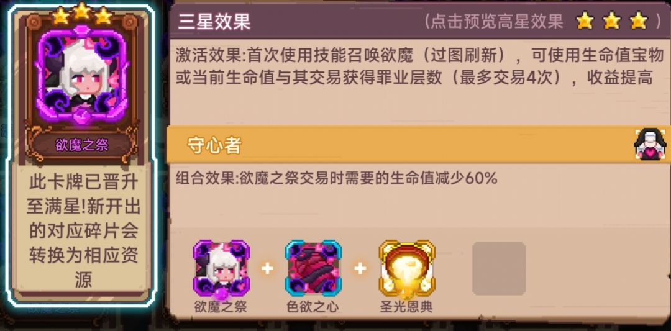Click the left star above the card
671x331 pixels.
pos(60,16)
